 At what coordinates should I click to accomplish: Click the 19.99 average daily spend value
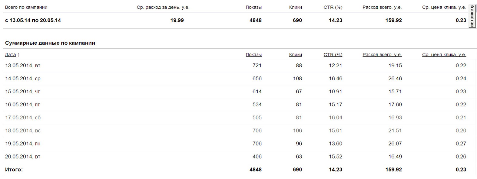coord(177,20)
